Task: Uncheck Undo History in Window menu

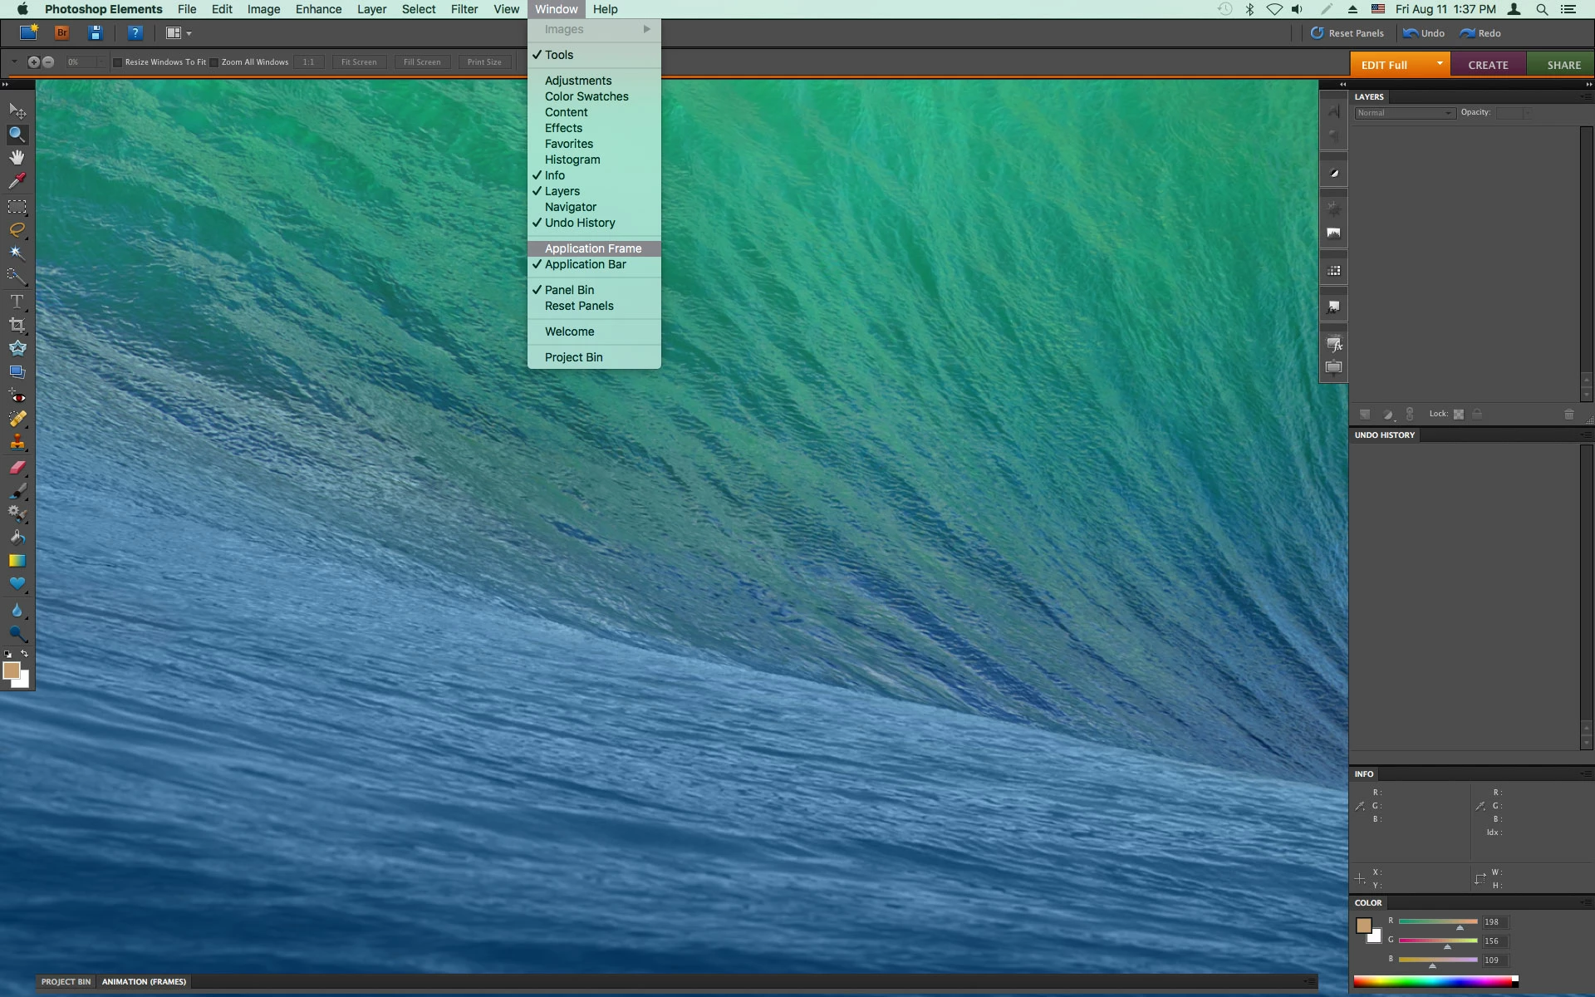Action: pyautogui.click(x=580, y=223)
